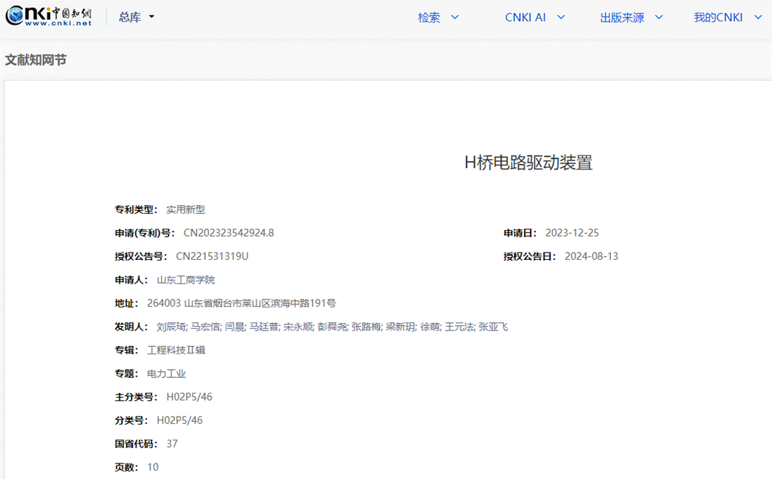
Task: Click the chevron beside 我的CNKI
Action: 758,17
